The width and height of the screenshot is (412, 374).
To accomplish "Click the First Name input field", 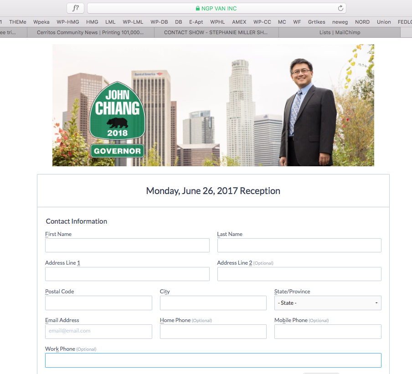I will click(127, 246).
